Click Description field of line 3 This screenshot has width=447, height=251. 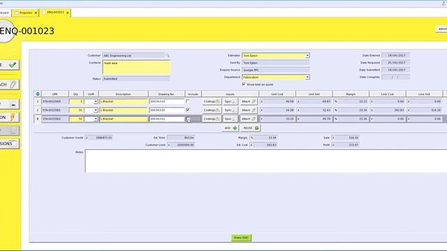[124, 119]
